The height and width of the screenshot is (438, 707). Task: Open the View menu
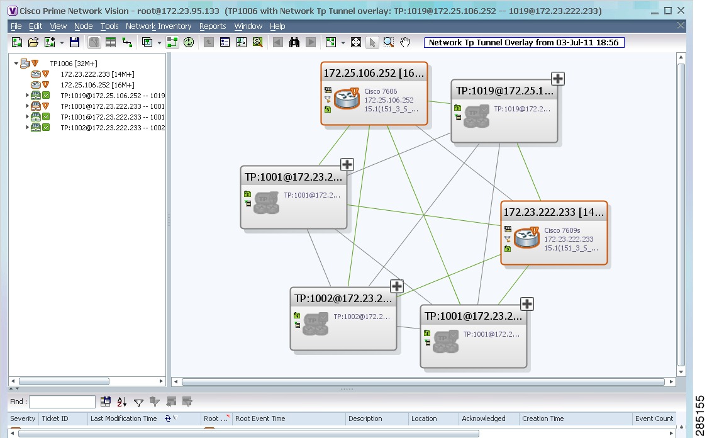(x=58, y=26)
